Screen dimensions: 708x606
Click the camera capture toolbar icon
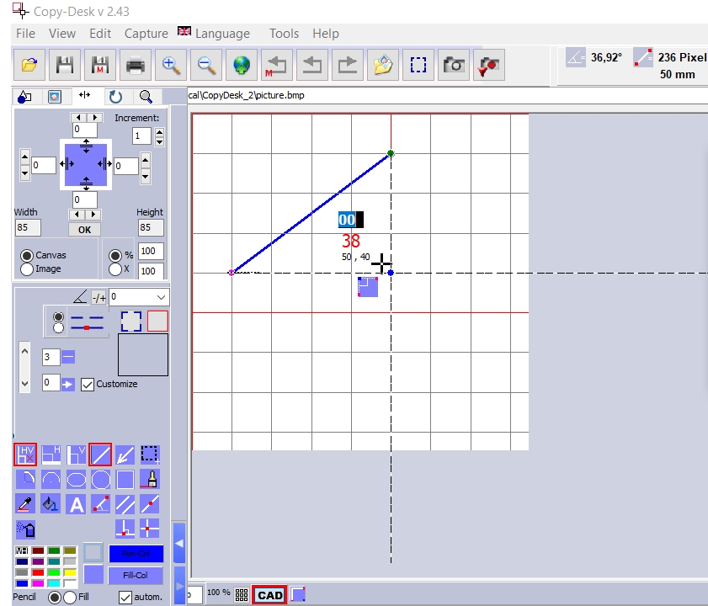tap(455, 65)
